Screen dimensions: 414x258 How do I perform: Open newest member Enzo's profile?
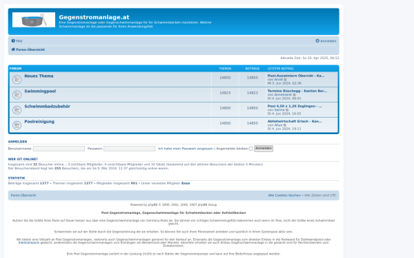[x=186, y=183]
